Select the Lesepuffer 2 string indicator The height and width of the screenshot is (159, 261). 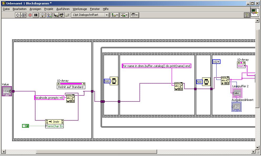(x=237, y=93)
